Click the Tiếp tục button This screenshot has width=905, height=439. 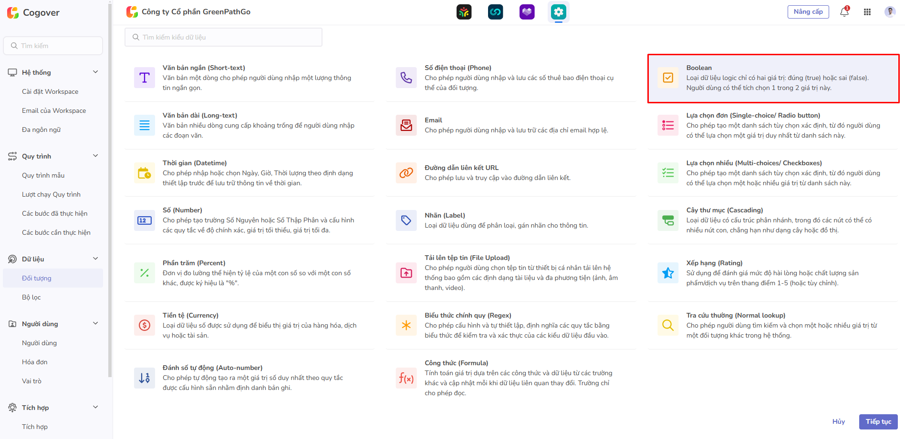878,421
